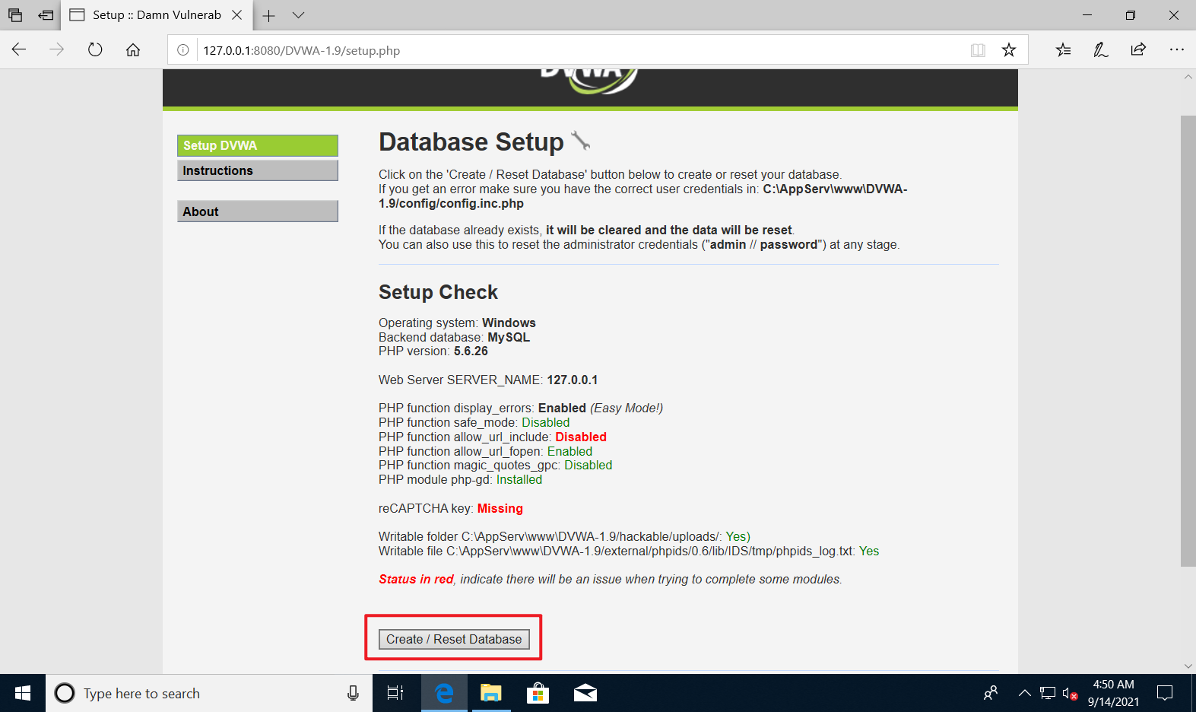Refresh the DVWA setup page
Screen dimensions: 1196x712
(95, 49)
